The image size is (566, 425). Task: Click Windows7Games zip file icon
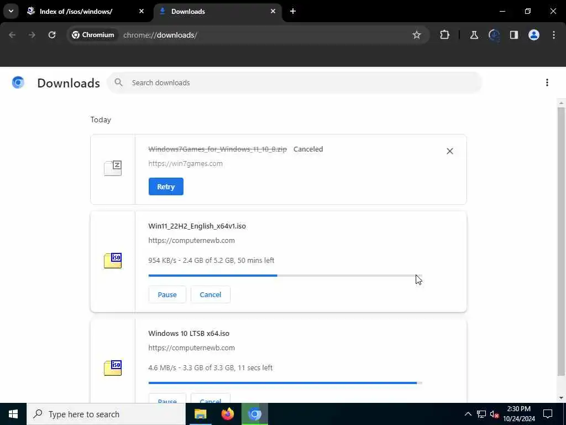pyautogui.click(x=113, y=168)
